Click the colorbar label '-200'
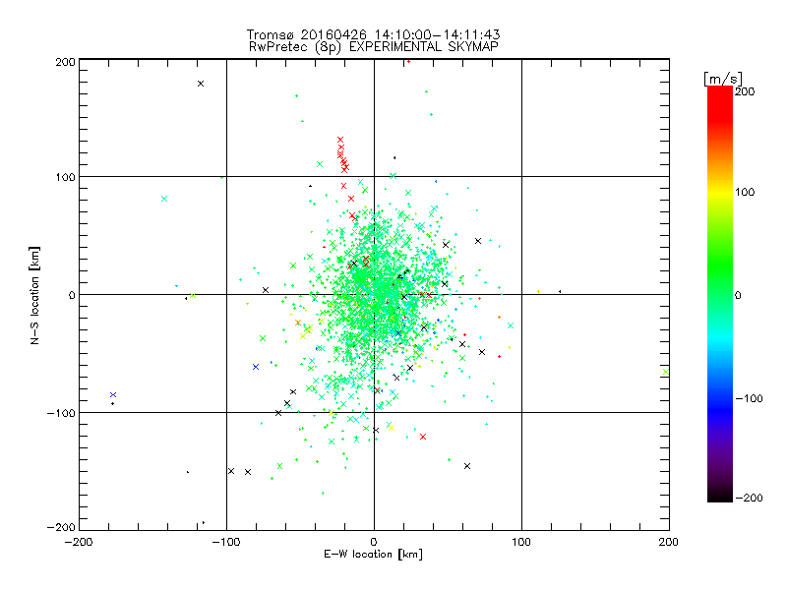The height and width of the screenshot is (590, 787). pyautogui.click(x=749, y=498)
